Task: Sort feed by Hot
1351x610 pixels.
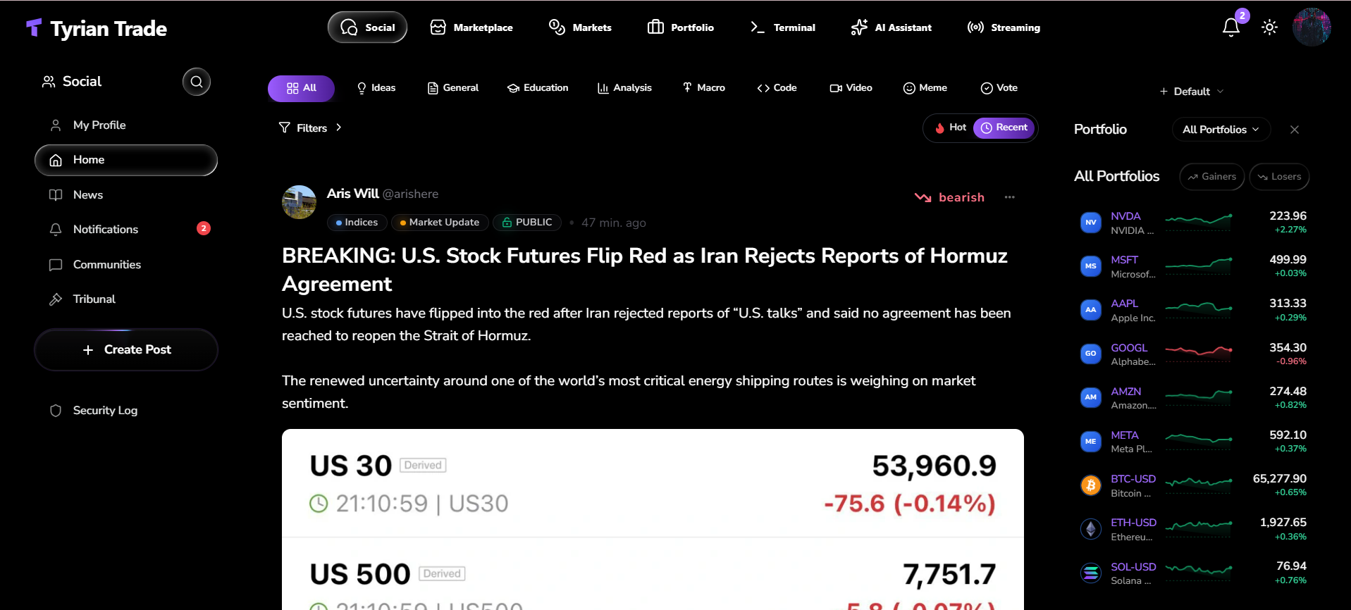Action: (x=951, y=127)
